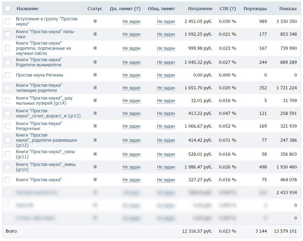The width and height of the screenshot is (303, 241).
Task: Click the "Название" column header
Action: [x=27, y=9]
